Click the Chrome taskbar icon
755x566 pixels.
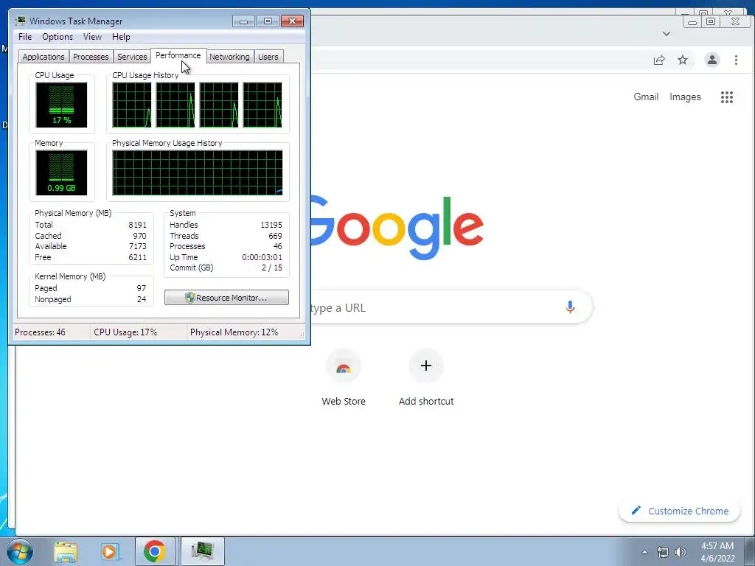pyautogui.click(x=155, y=551)
